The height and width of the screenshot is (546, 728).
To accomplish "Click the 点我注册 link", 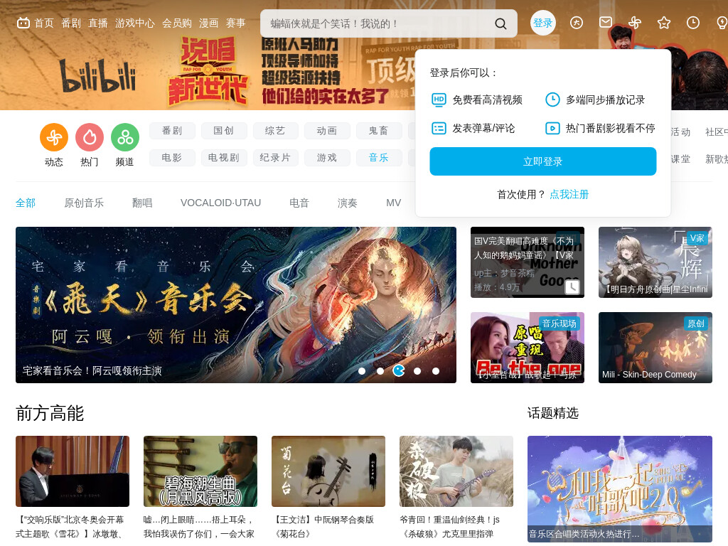I will click(x=569, y=195).
